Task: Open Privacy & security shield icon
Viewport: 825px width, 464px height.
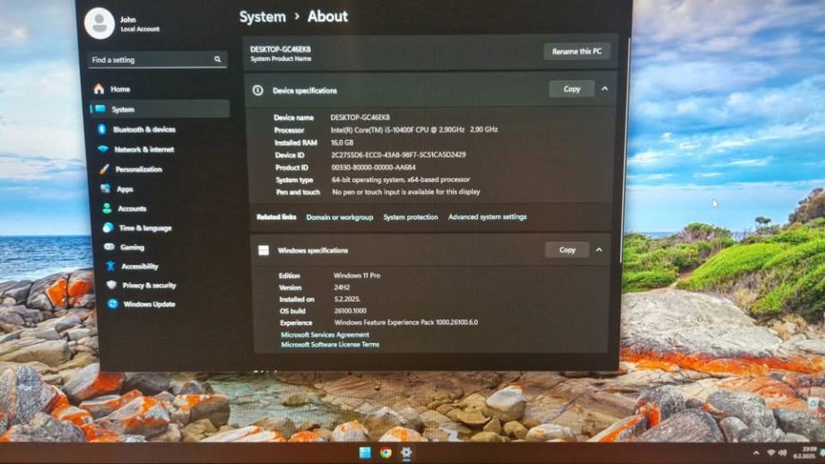Action: [x=111, y=285]
